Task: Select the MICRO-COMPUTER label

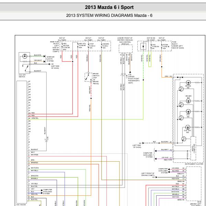Action: tap(193, 149)
